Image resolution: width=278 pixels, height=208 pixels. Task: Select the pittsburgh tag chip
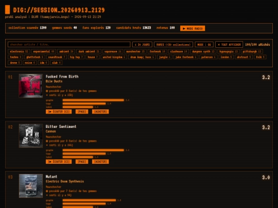pyautogui.click(x=252, y=51)
